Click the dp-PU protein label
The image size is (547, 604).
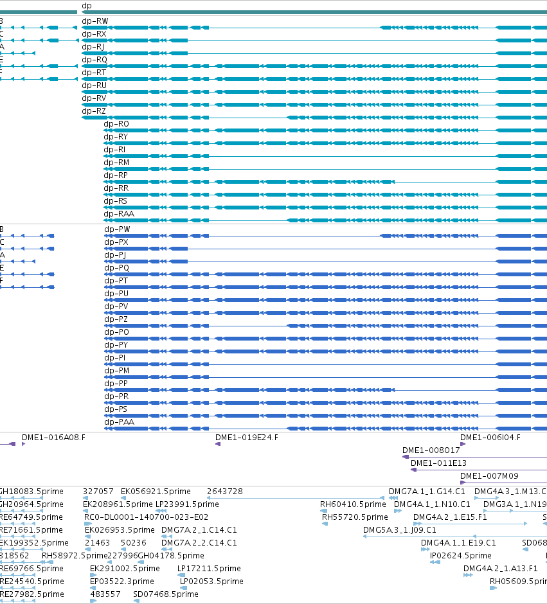pos(116,294)
